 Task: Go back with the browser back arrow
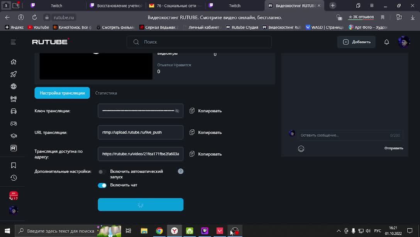7,17
